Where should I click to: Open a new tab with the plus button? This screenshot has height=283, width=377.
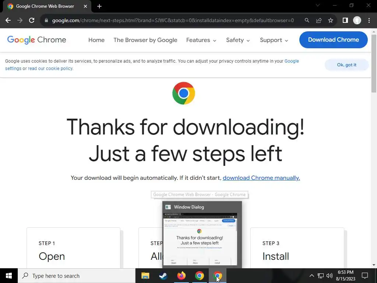click(99, 6)
